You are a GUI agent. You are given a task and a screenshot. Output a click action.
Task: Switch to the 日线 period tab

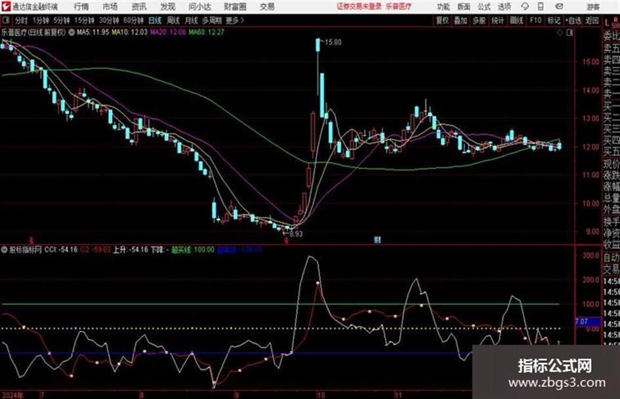click(x=155, y=20)
